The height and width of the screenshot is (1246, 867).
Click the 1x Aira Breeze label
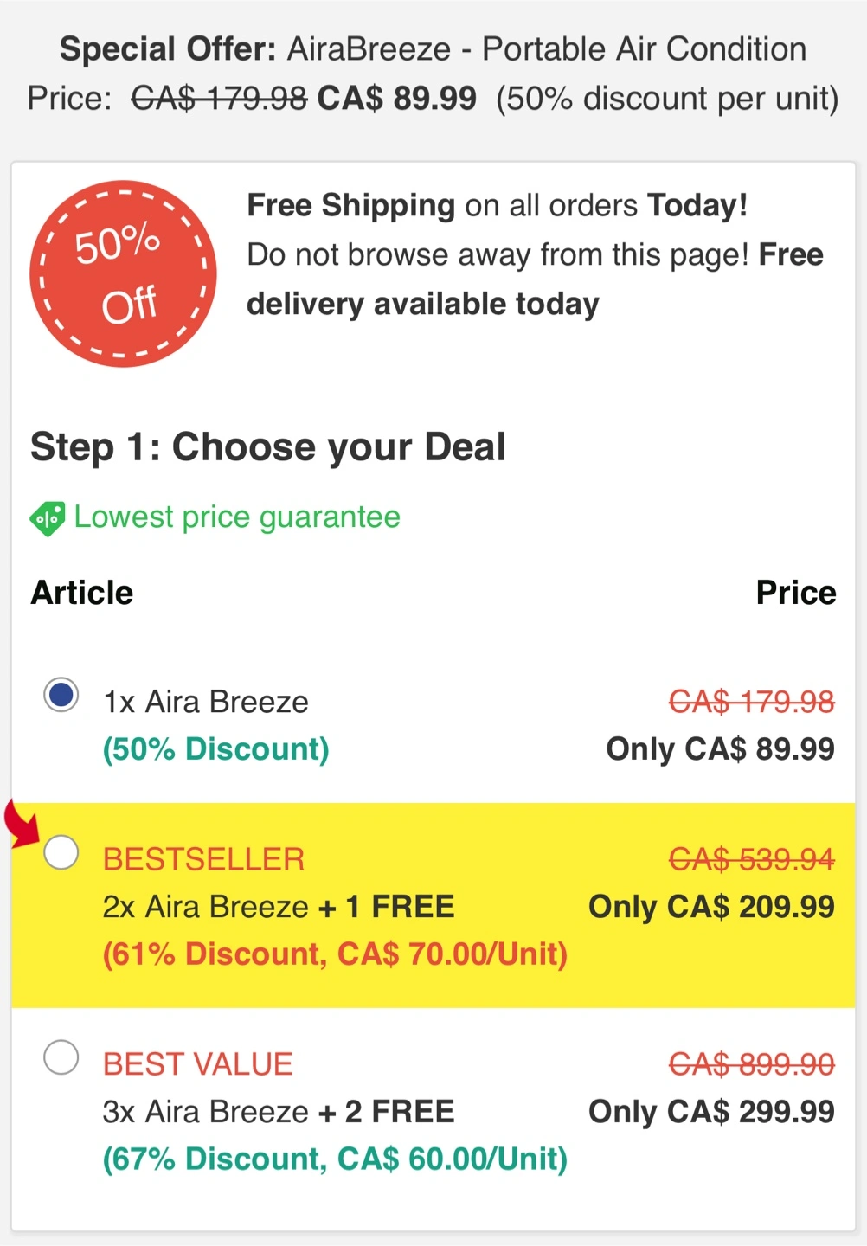pyautogui.click(x=206, y=702)
